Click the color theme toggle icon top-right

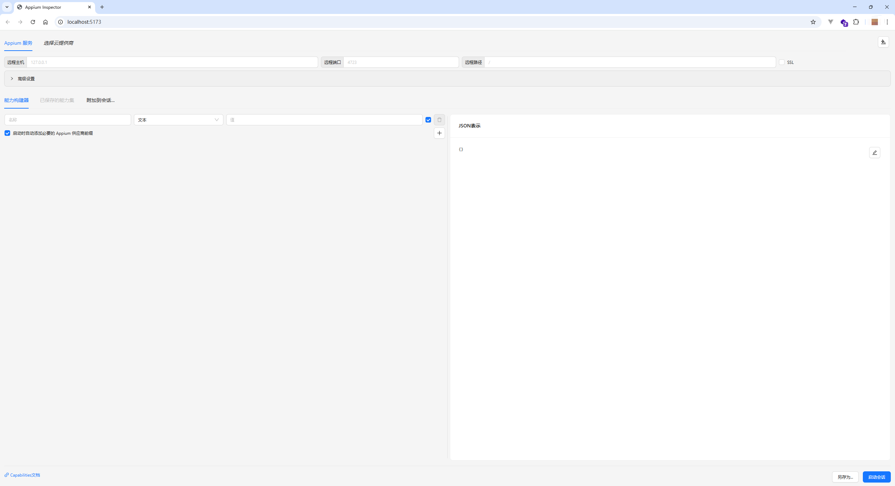tap(883, 42)
